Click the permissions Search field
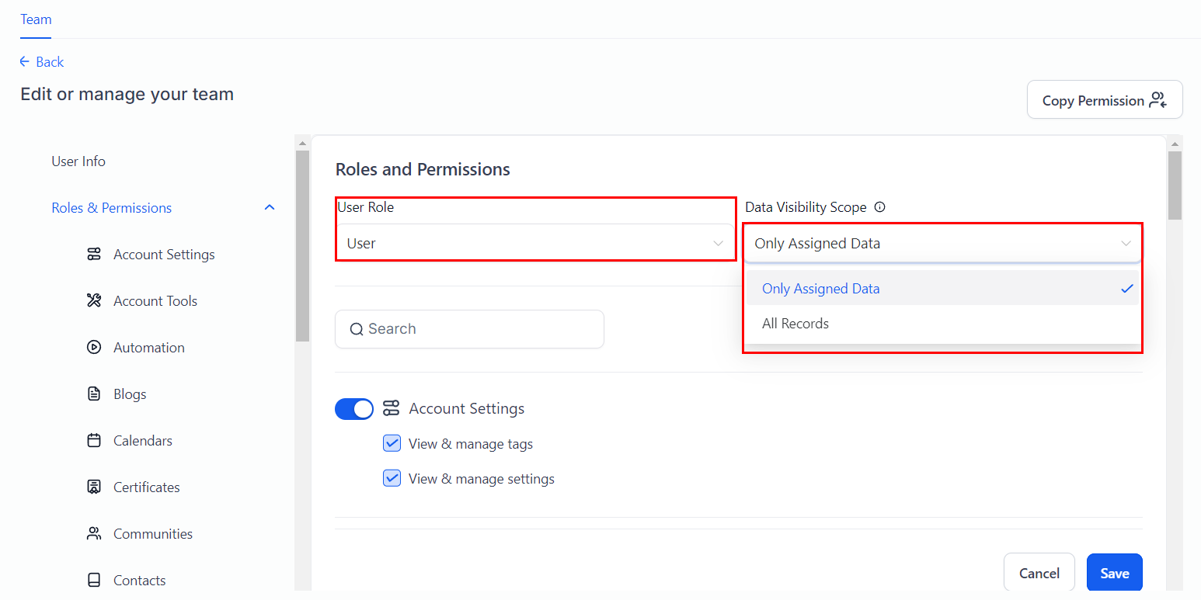This screenshot has width=1201, height=600. pyautogui.click(x=469, y=329)
